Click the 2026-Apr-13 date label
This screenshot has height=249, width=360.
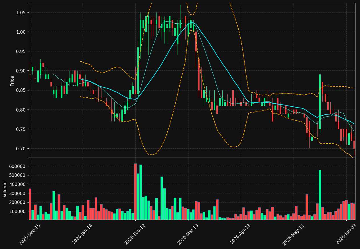pos(240,234)
